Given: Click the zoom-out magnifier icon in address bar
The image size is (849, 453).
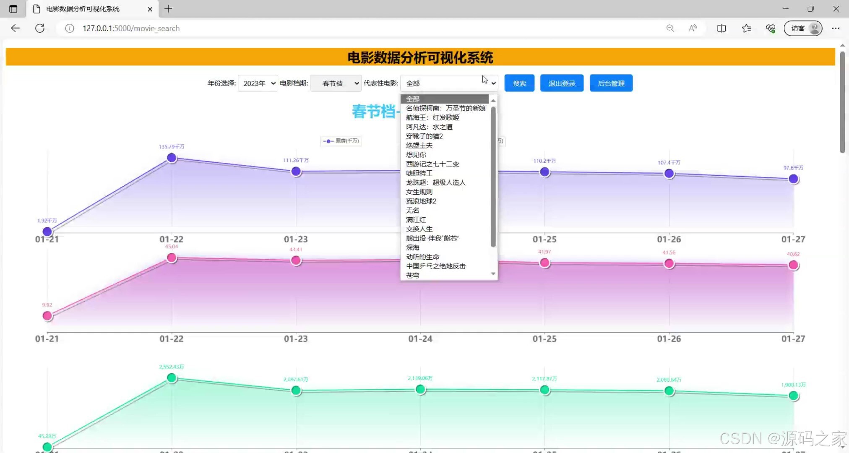Looking at the screenshot, I should coord(670,28).
